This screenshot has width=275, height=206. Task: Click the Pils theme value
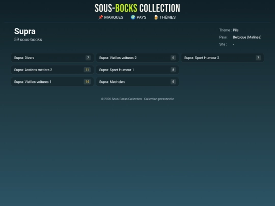coord(236,30)
